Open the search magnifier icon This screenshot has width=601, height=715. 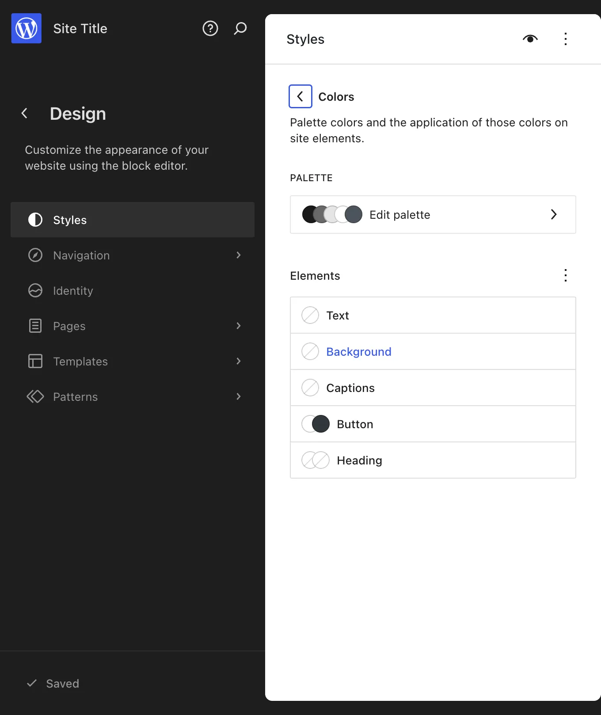click(x=240, y=28)
